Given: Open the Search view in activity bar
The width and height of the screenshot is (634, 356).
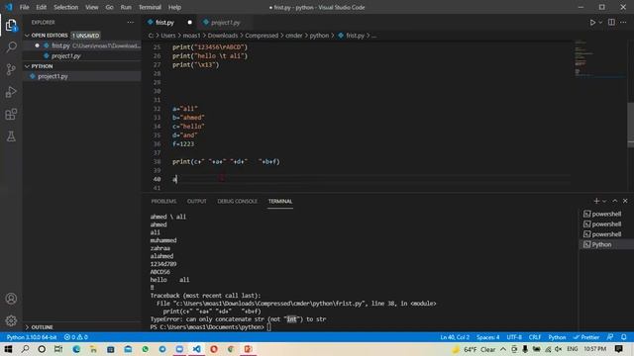Looking at the screenshot, I should click(x=11, y=47).
